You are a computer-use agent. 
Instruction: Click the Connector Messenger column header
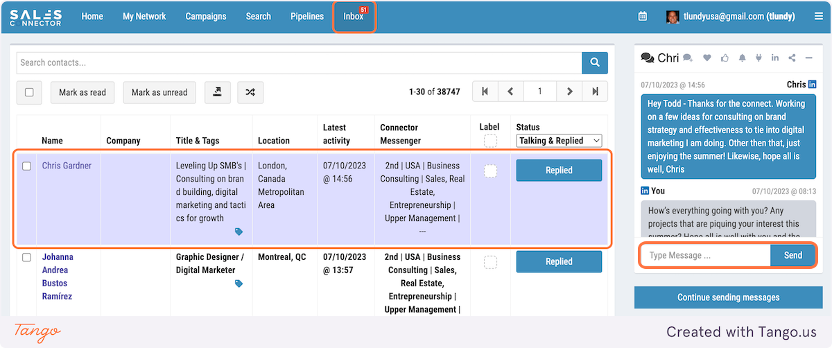pyautogui.click(x=401, y=134)
